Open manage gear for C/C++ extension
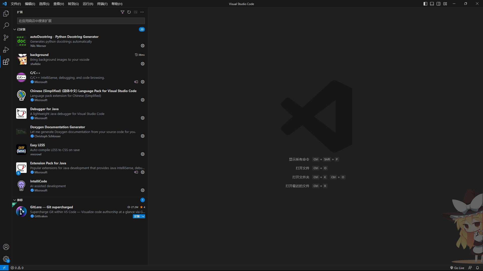The width and height of the screenshot is (483, 271). pyautogui.click(x=143, y=82)
